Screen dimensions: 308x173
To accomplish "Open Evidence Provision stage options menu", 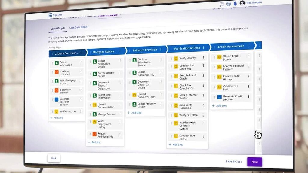I will point(161,50).
